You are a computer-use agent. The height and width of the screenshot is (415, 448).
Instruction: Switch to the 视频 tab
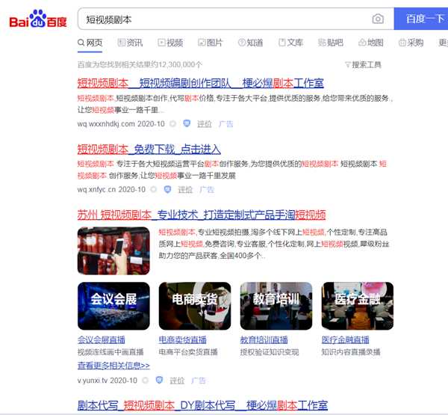pos(170,43)
